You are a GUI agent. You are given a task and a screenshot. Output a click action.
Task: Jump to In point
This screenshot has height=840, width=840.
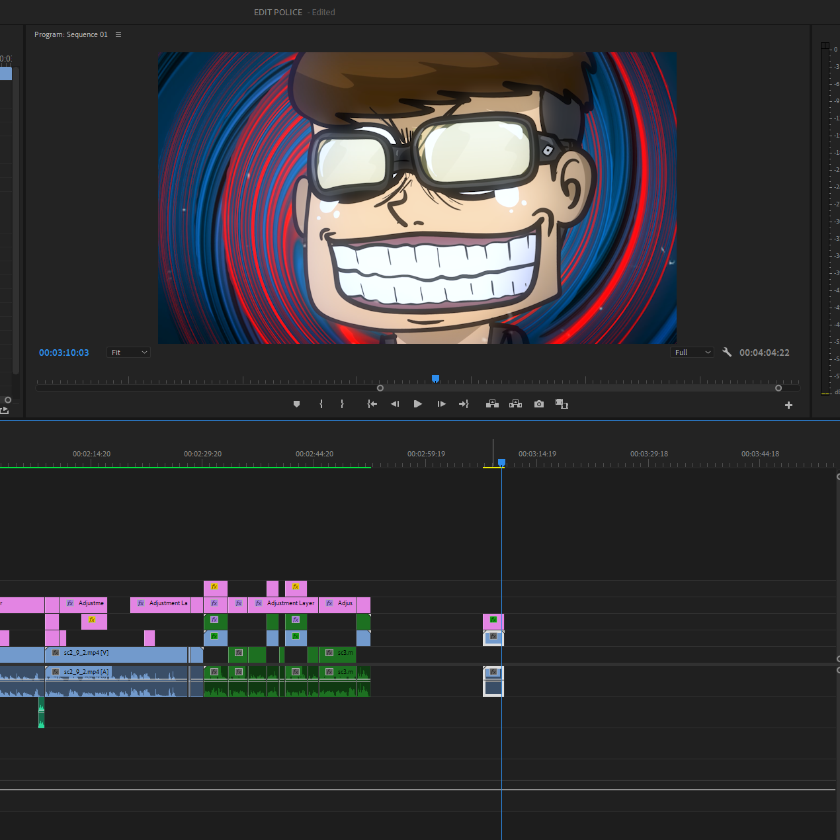click(x=372, y=404)
